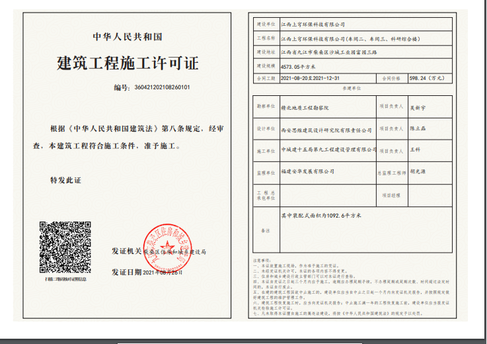This screenshot has width=487, height=344.
Task: Click the 建设地址 address value
Action: coord(332,51)
